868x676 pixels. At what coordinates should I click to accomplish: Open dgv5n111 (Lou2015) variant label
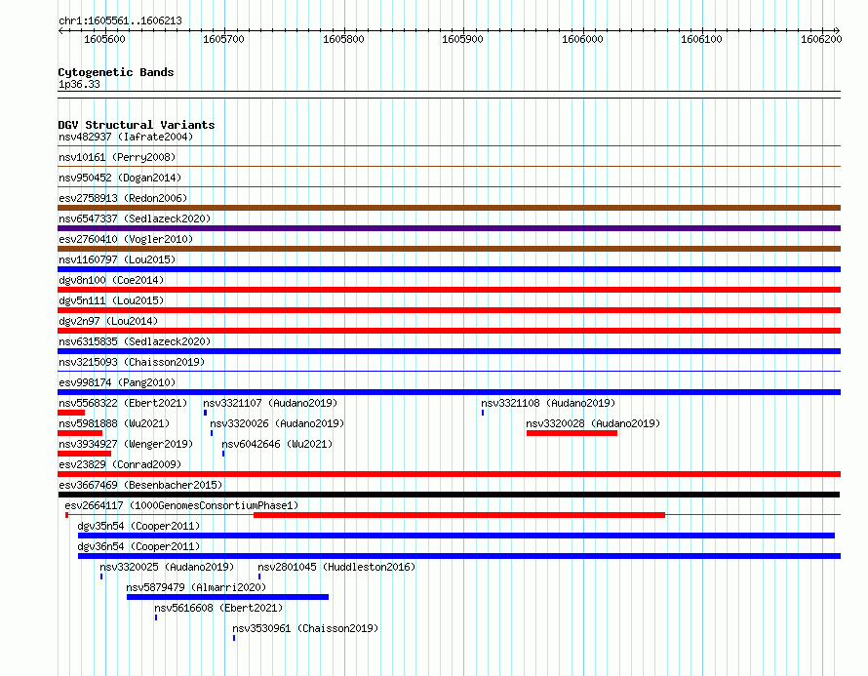click(x=111, y=300)
